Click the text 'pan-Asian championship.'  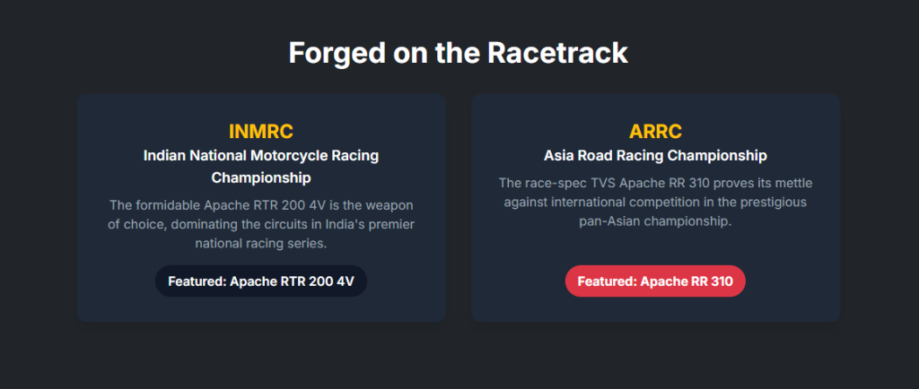655,221
